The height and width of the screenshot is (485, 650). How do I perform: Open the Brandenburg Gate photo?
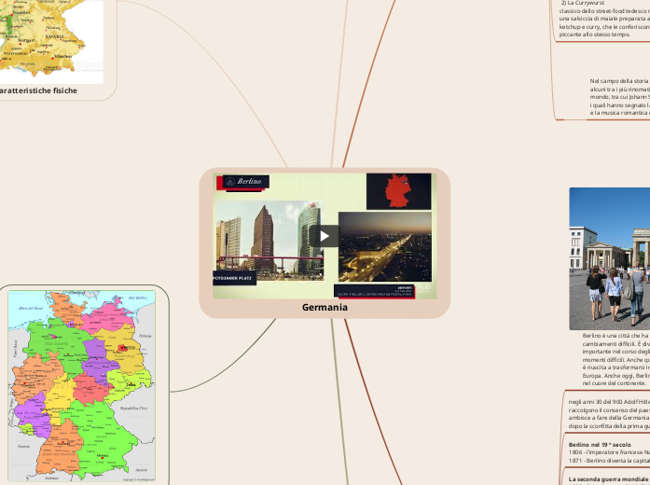click(x=609, y=258)
